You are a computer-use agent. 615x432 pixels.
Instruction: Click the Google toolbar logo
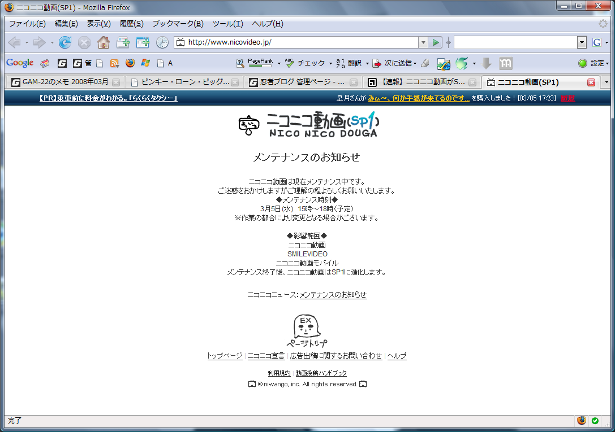(x=20, y=63)
